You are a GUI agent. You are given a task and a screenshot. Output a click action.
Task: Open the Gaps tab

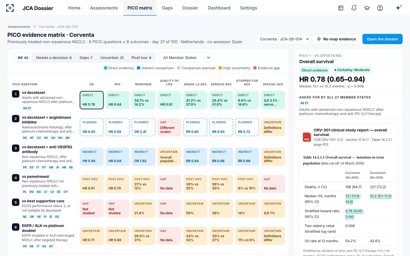[167, 8]
